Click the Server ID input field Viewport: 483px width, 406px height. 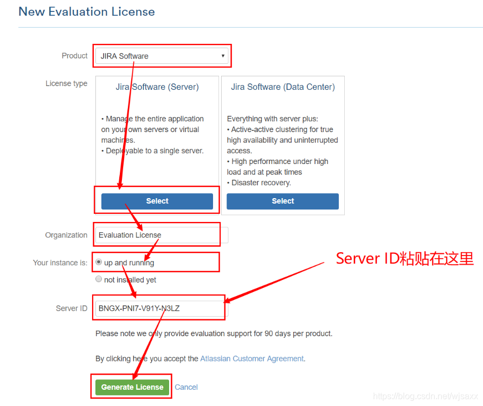[x=162, y=308]
